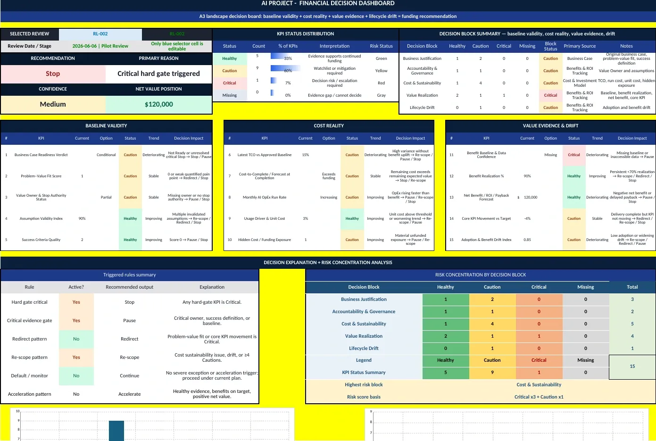The width and height of the screenshot is (656, 441).
Task: Select the 'Pause' recommended output cell
Action: 130,321
